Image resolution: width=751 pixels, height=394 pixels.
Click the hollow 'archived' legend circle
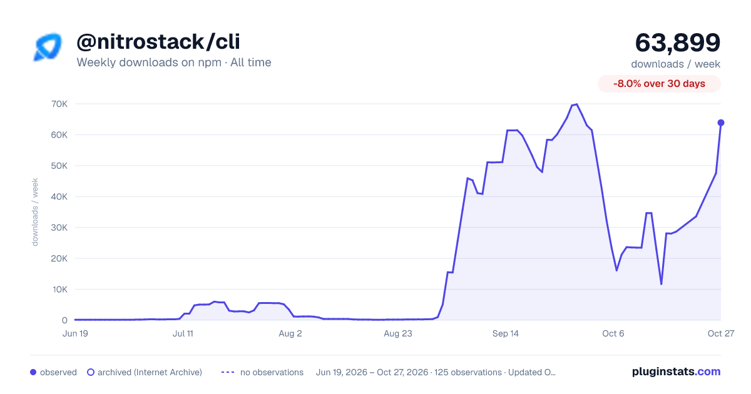tap(91, 372)
